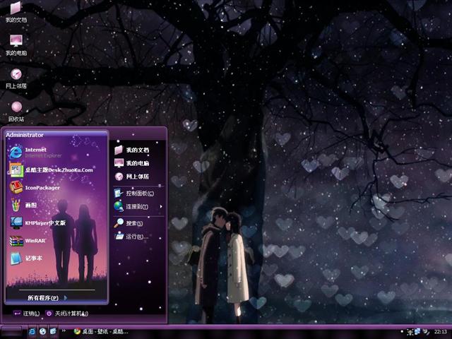Image resolution: width=452 pixels, height=339 pixels.
Task: Click the Administrator user name header
Action: [25, 135]
